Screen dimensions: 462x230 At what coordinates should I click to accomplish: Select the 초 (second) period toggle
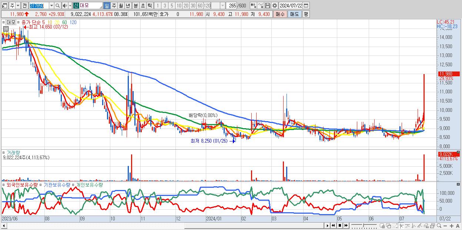pos(143,6)
